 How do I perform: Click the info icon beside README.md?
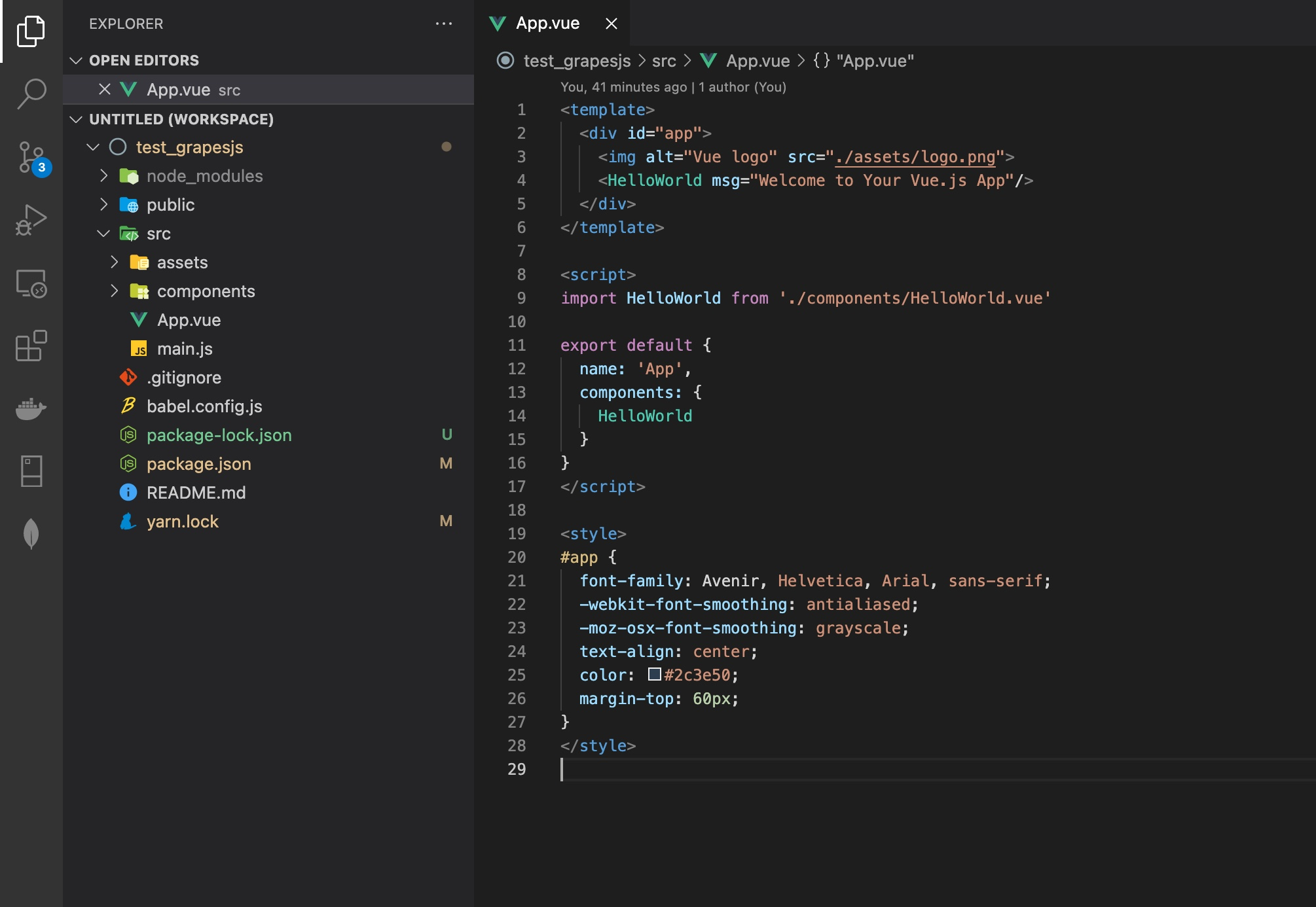coord(128,493)
